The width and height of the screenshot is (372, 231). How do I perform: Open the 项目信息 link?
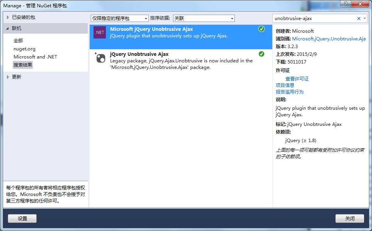(x=285, y=85)
